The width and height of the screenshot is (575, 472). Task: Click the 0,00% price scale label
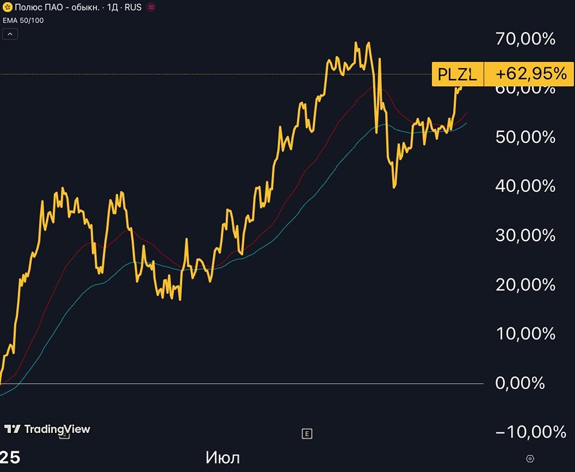[x=520, y=383]
